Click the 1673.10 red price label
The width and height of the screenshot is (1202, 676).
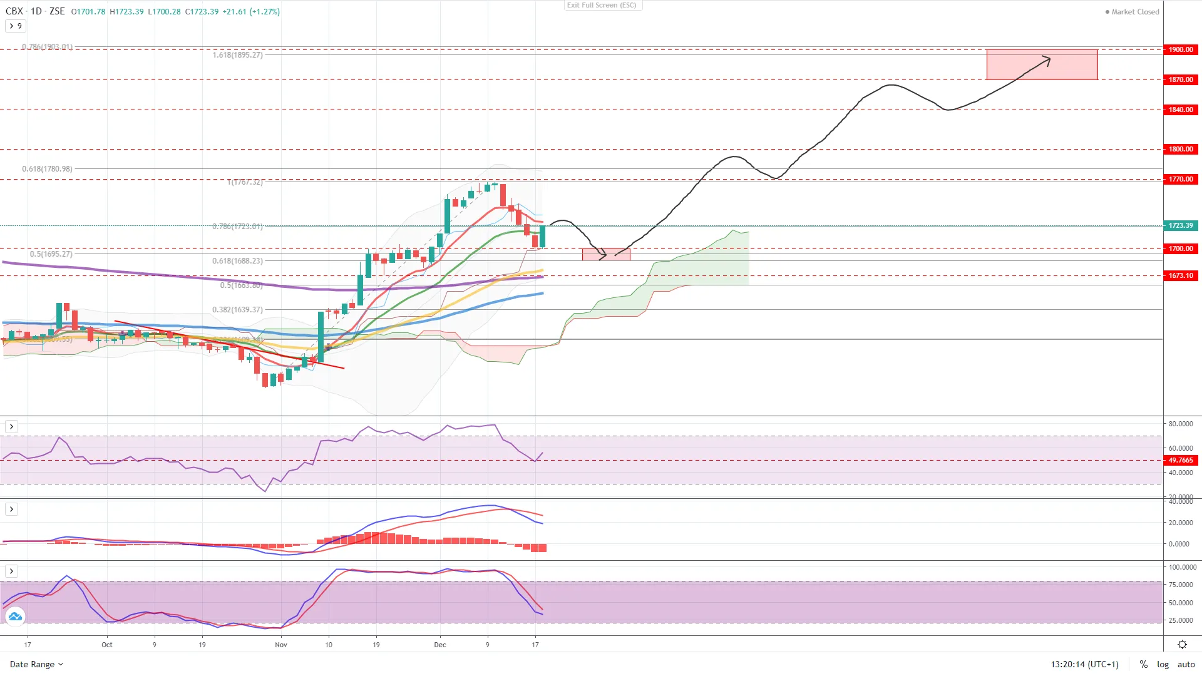[1181, 275]
